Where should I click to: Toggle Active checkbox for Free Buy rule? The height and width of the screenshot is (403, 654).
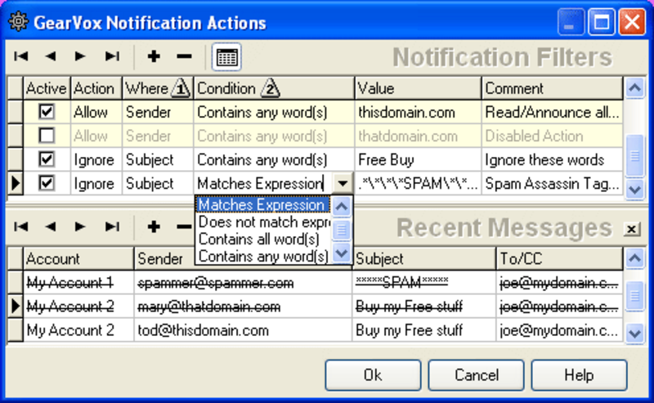[47, 159]
